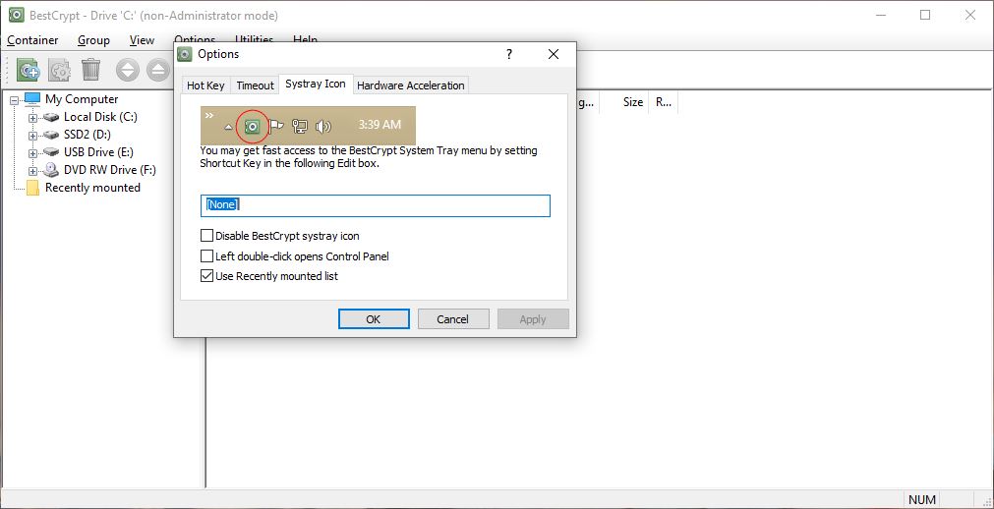Viewport: 994px width, 509px height.
Task: Collapse the My Computer tree node
Action: (x=15, y=100)
